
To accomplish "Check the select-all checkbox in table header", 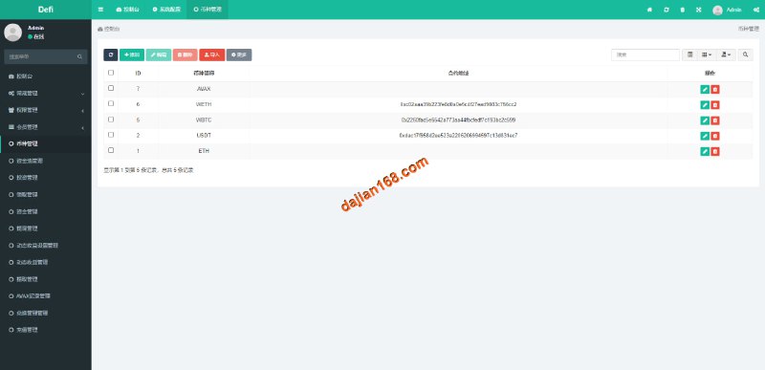I will [111, 73].
